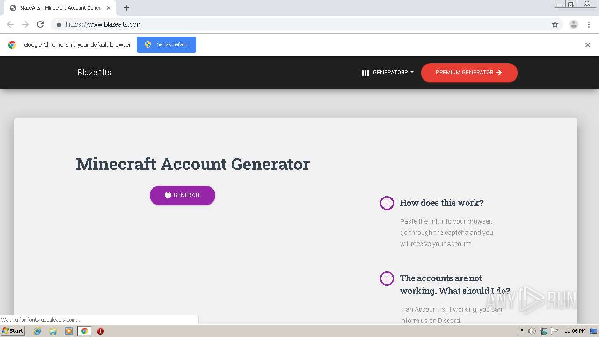The height and width of the screenshot is (337, 599).
Task: Expand the GENERATORS dropdown menu
Action: point(388,73)
